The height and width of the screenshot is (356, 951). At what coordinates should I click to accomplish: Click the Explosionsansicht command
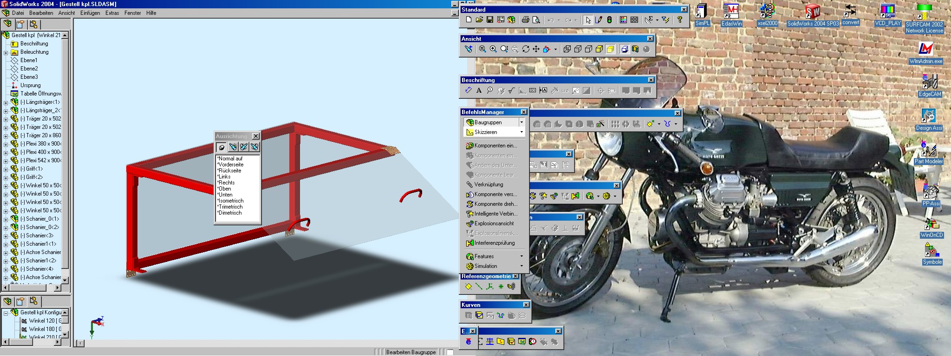(x=490, y=223)
